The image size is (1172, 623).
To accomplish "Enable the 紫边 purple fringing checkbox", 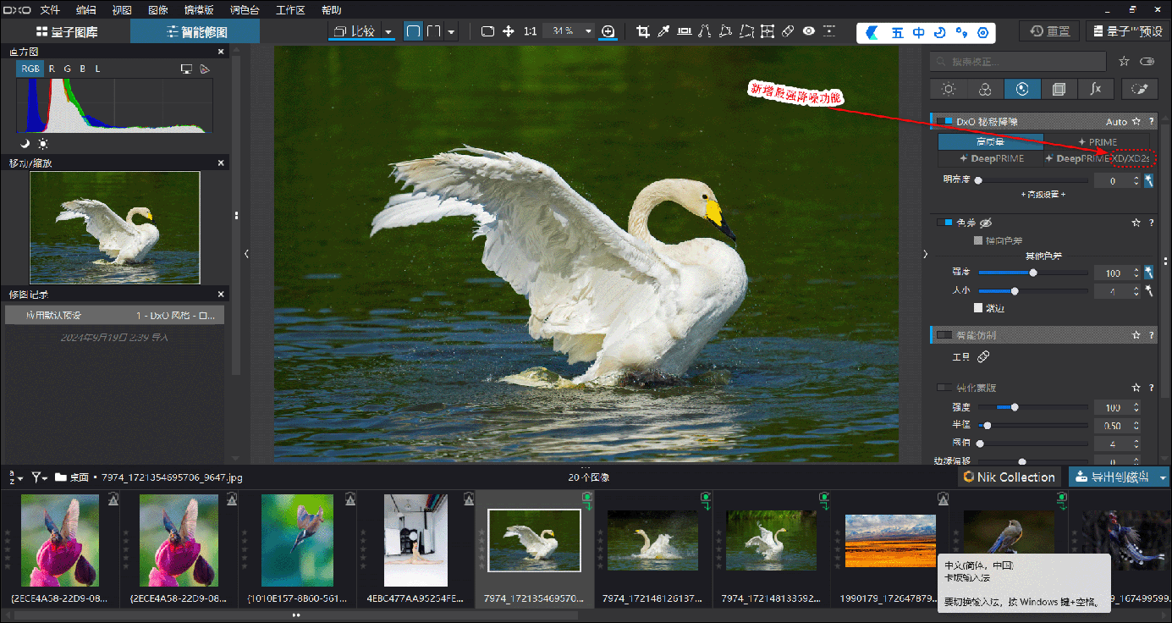I will point(978,308).
